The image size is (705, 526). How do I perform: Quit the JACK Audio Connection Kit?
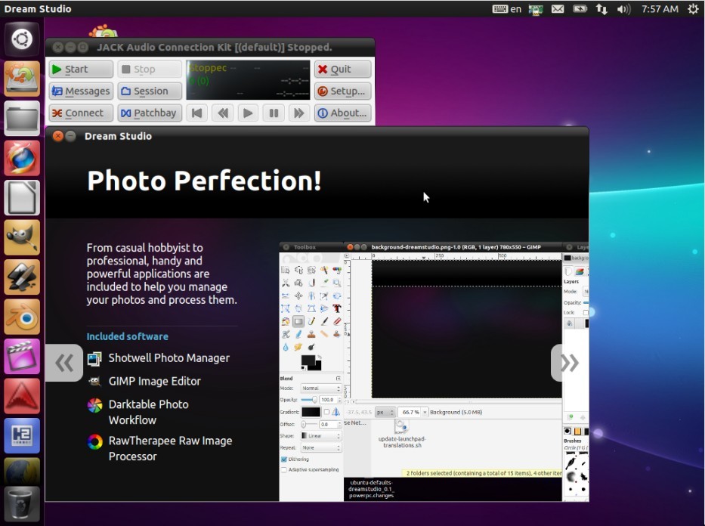tap(342, 70)
